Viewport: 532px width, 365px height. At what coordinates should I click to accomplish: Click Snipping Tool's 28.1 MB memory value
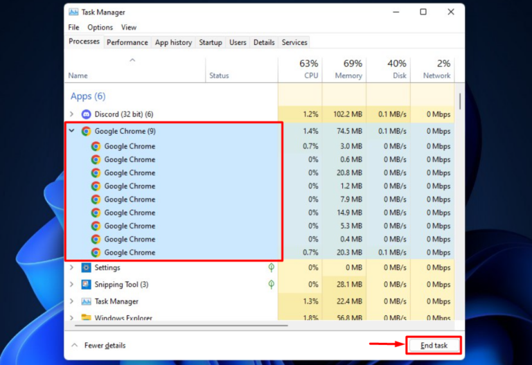tap(349, 284)
